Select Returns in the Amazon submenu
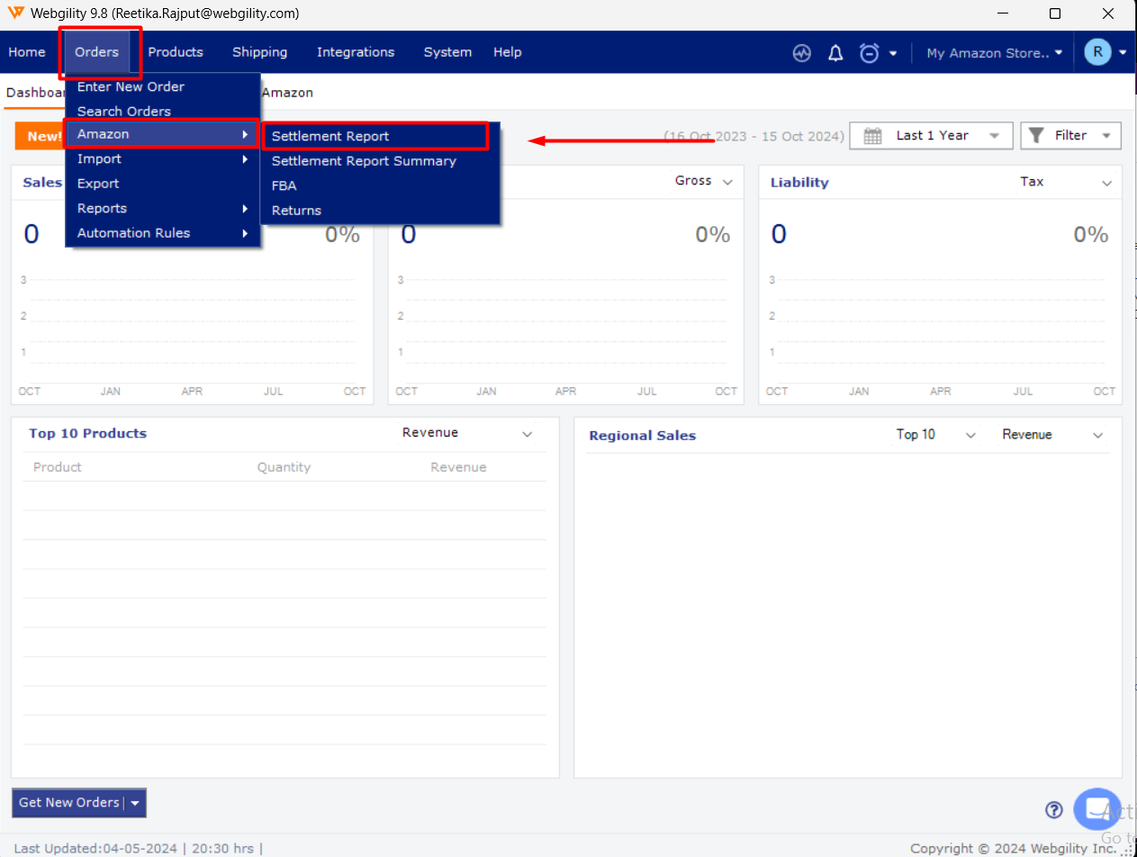Viewport: 1137px width, 857px height. 380,211
